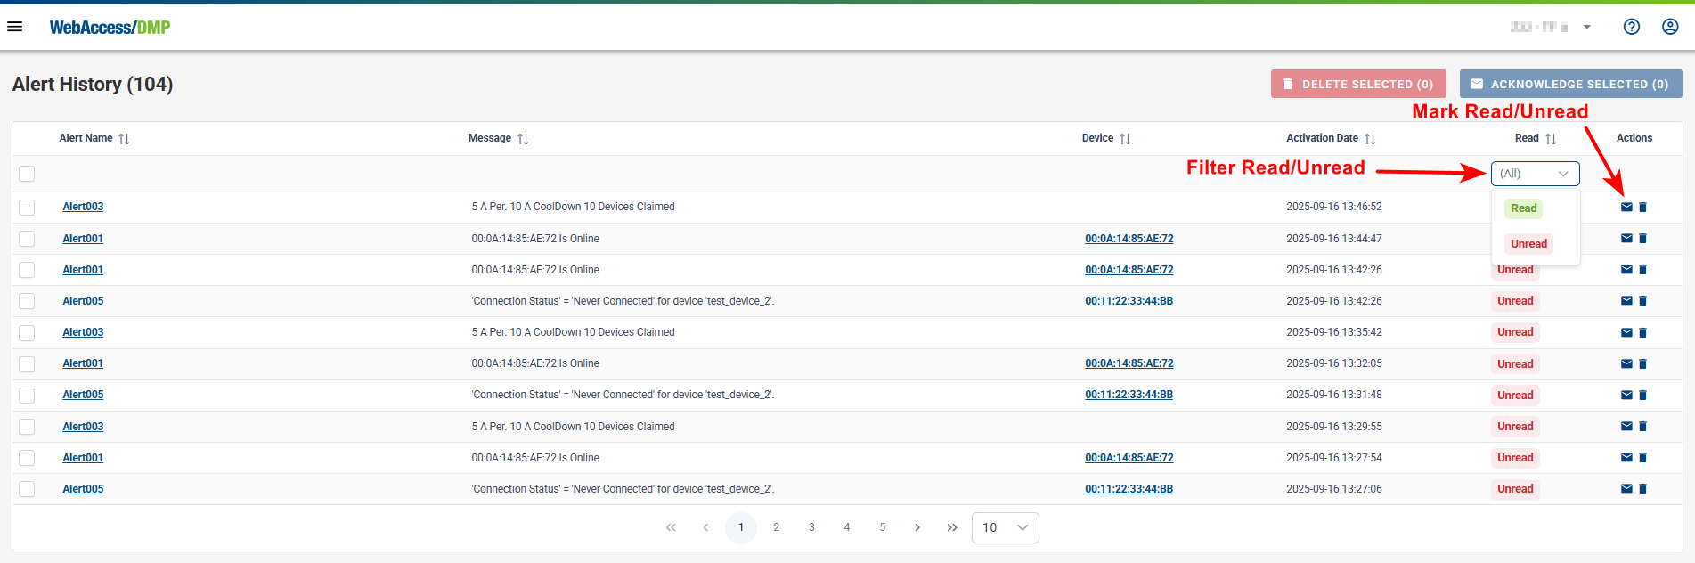Sort by Activation Date column arrows
Image resolution: width=1695 pixels, height=563 pixels.
(x=1370, y=139)
